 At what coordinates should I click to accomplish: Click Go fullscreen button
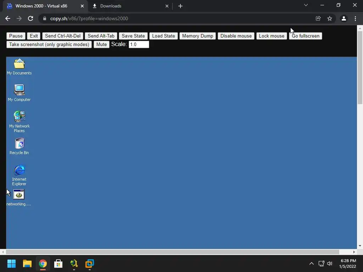pyautogui.click(x=305, y=36)
